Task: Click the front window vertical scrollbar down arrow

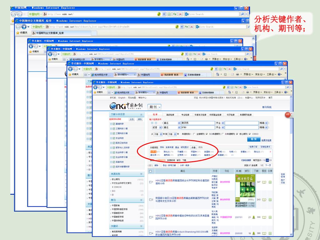Action: (291, 234)
